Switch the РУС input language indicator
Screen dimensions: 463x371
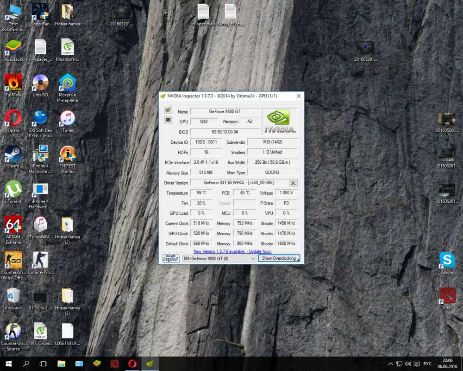point(427,364)
